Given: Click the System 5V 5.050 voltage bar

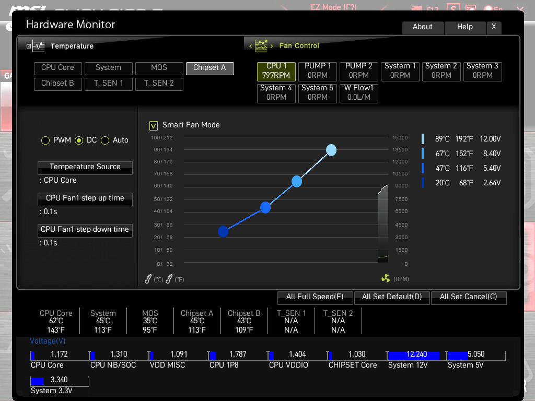Looking at the screenshot, I should [476, 355].
